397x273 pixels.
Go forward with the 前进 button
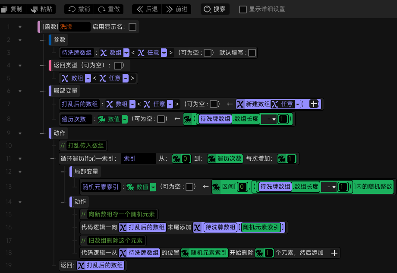click(x=176, y=9)
